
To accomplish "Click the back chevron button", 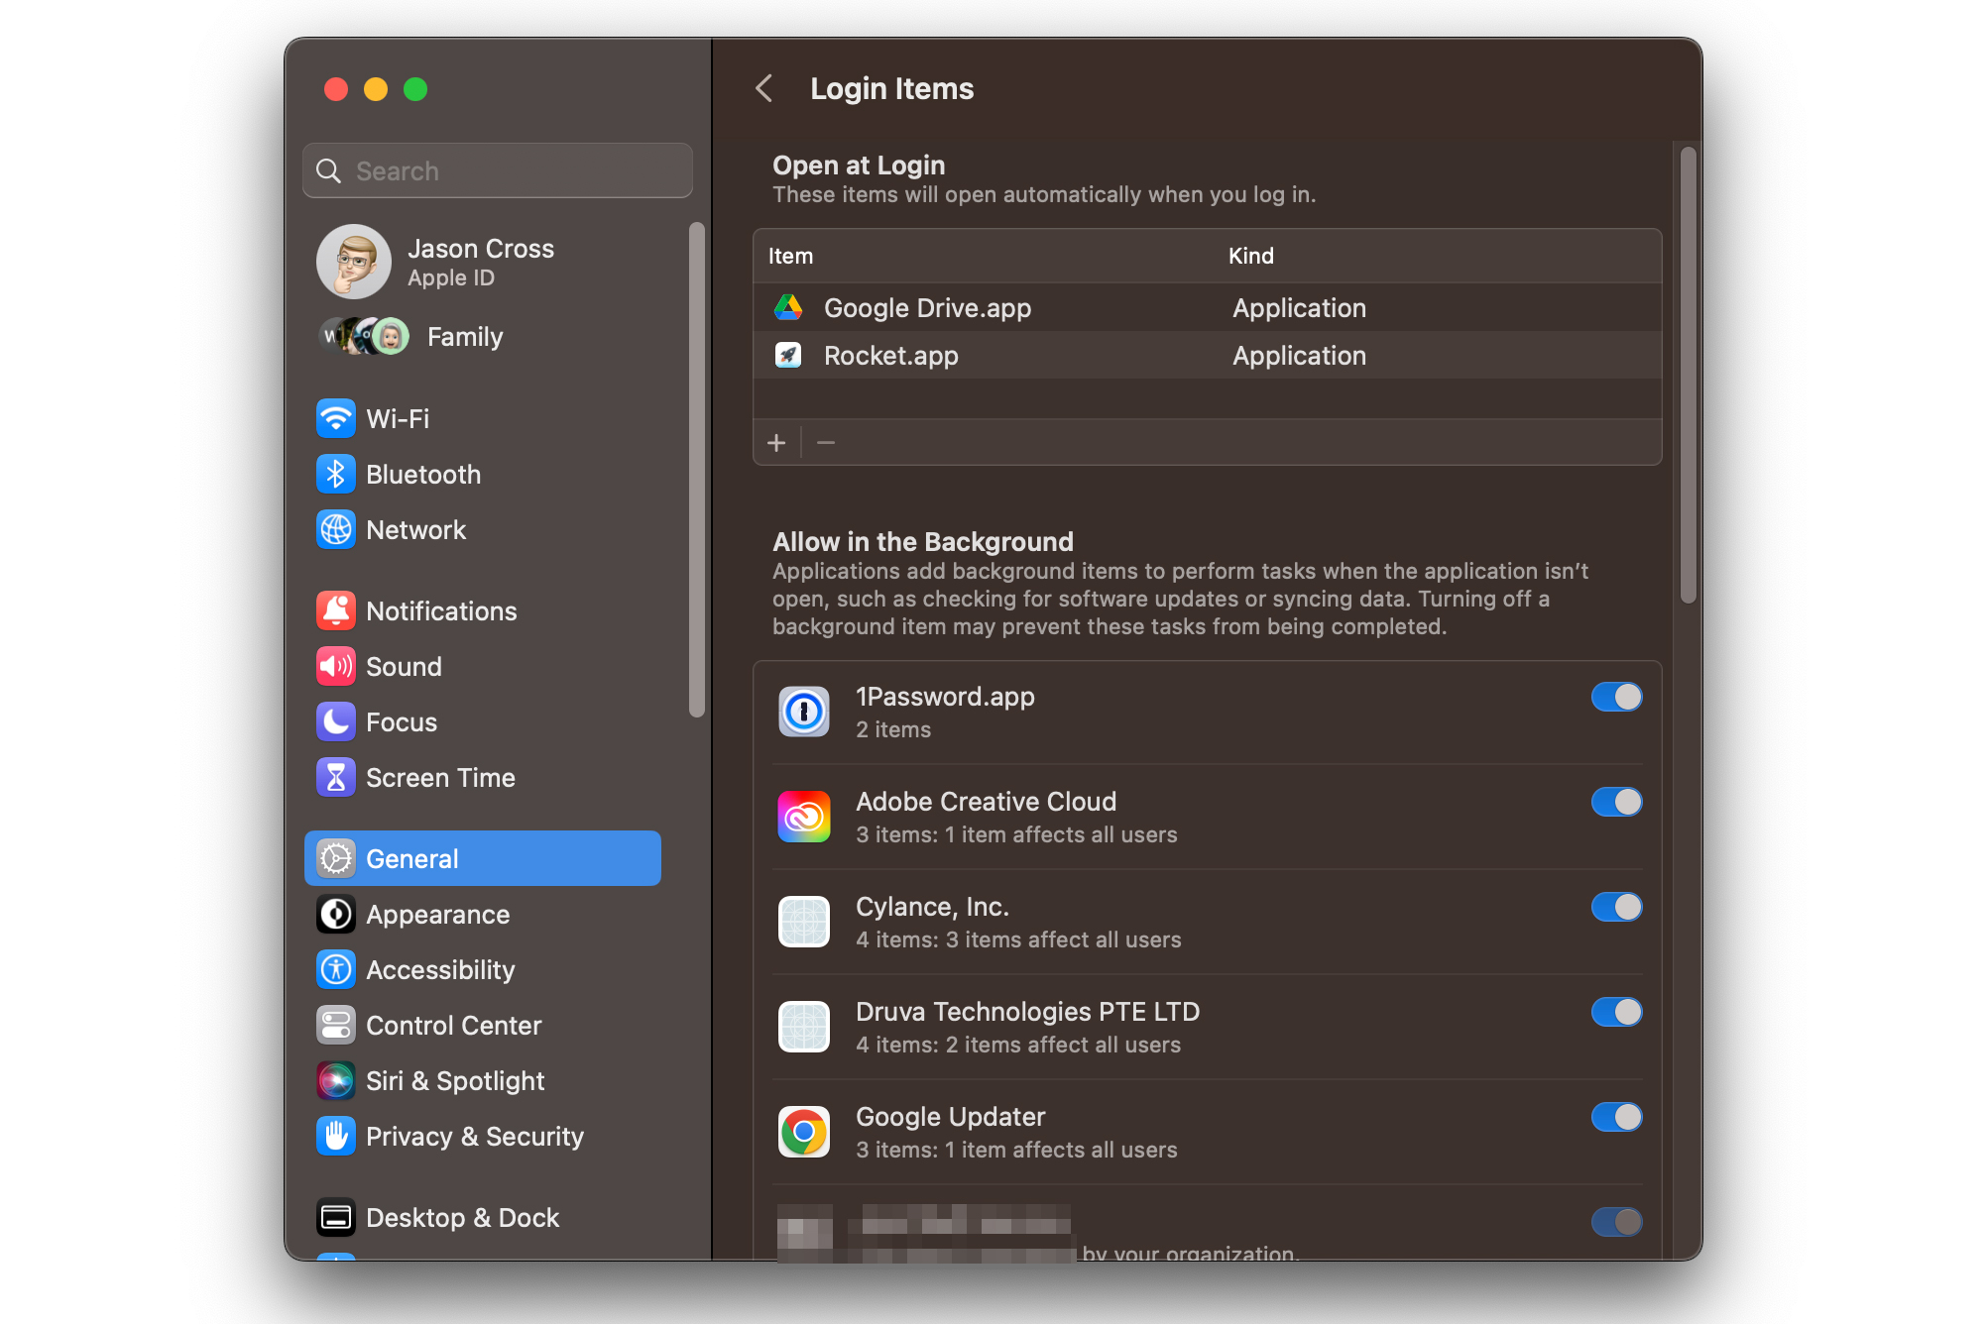I will tap(762, 48).
